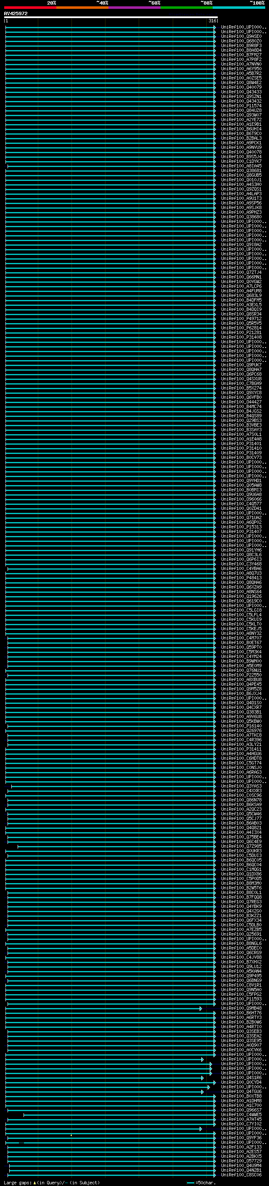Click label UniRef100_C7BGH9

click(x=241, y=383)
